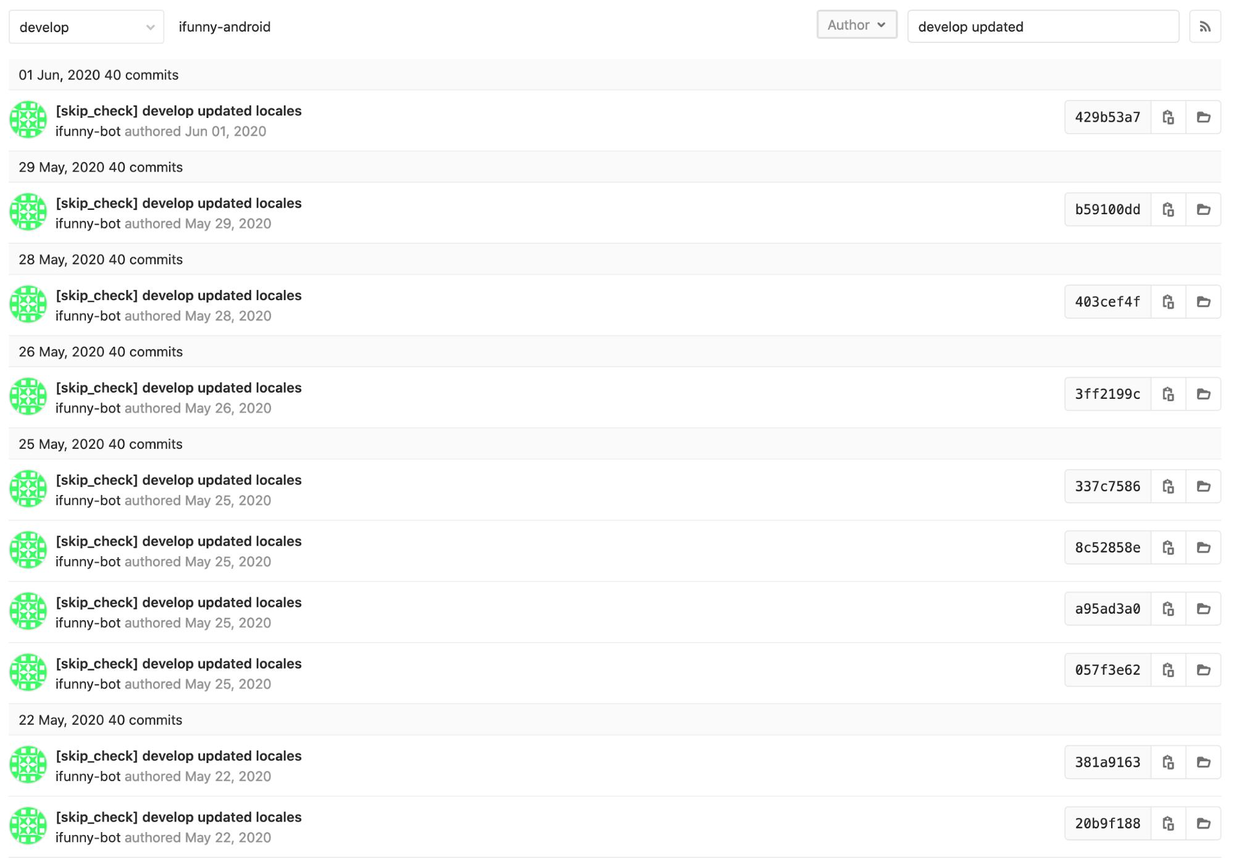Viewport: 1234px width, 858px height.
Task: Expand the Author filter dropdown
Action: 856,25
